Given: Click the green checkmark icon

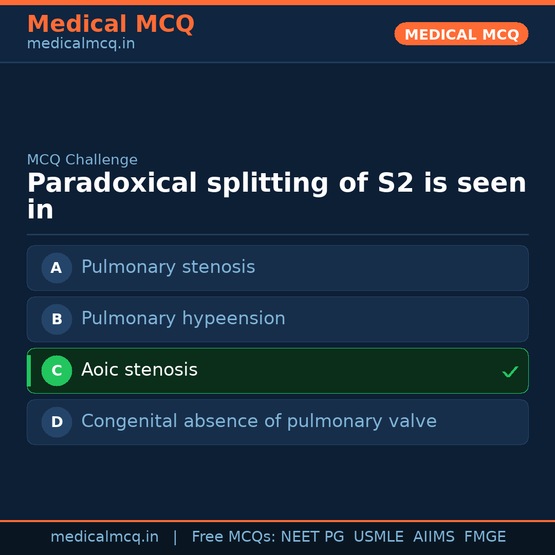Looking at the screenshot, I should click(x=510, y=372).
